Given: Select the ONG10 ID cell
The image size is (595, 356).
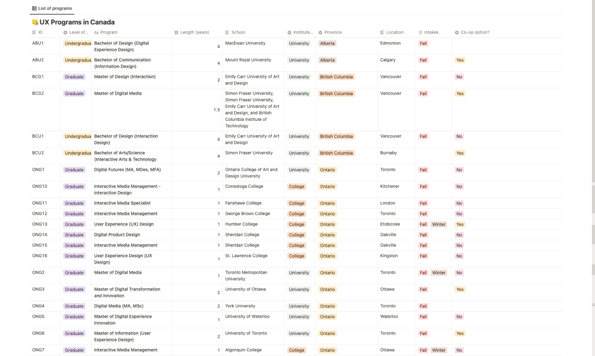Looking at the screenshot, I should [x=45, y=190].
